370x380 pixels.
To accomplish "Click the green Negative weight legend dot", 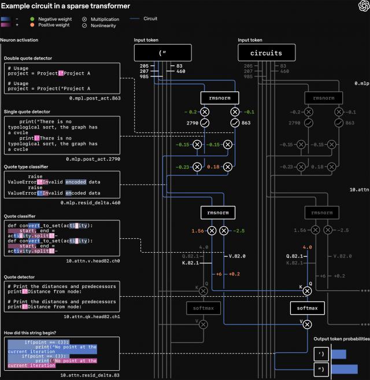I will pyautogui.click(x=31, y=19).
